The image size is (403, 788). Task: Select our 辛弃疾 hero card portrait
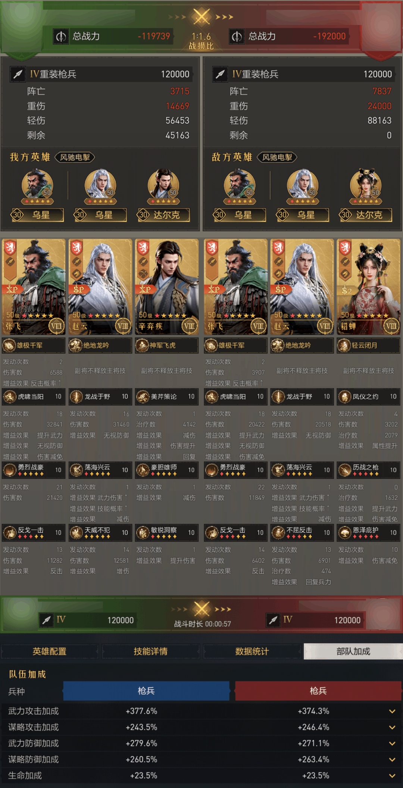166,287
